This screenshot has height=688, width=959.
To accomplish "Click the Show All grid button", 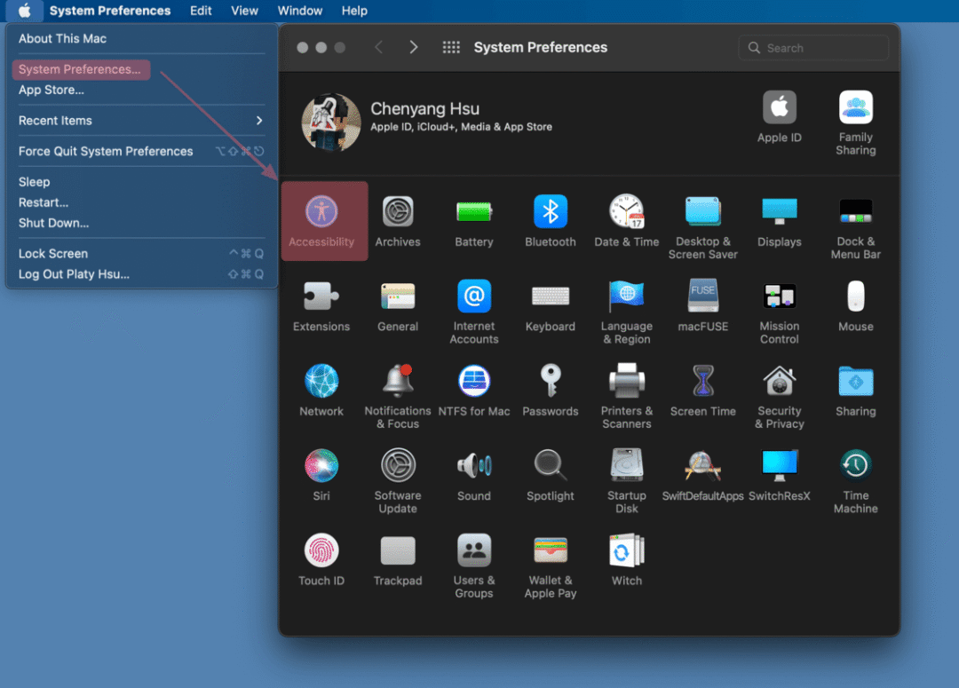I will 451,48.
